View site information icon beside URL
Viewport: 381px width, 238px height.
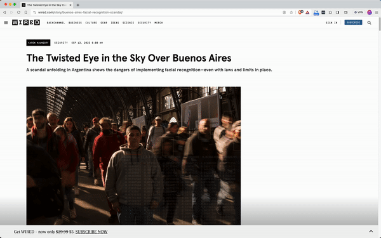[34, 13]
